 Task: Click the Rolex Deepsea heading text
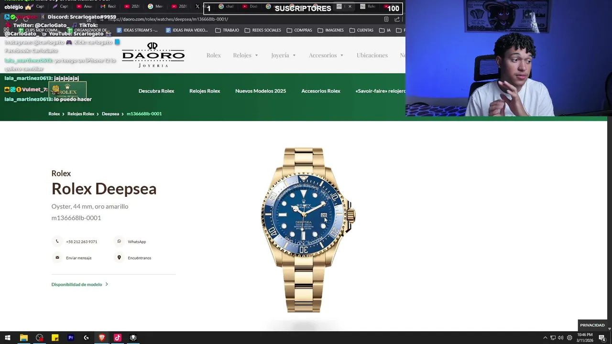pos(104,189)
